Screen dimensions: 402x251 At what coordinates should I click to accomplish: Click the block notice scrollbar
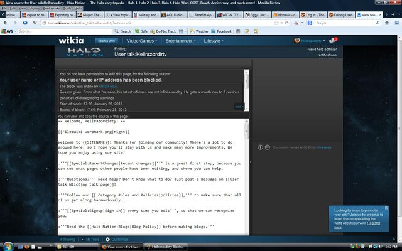point(246,90)
